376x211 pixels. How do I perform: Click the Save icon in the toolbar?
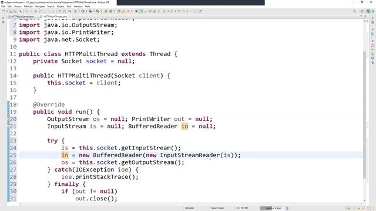[11, 11]
